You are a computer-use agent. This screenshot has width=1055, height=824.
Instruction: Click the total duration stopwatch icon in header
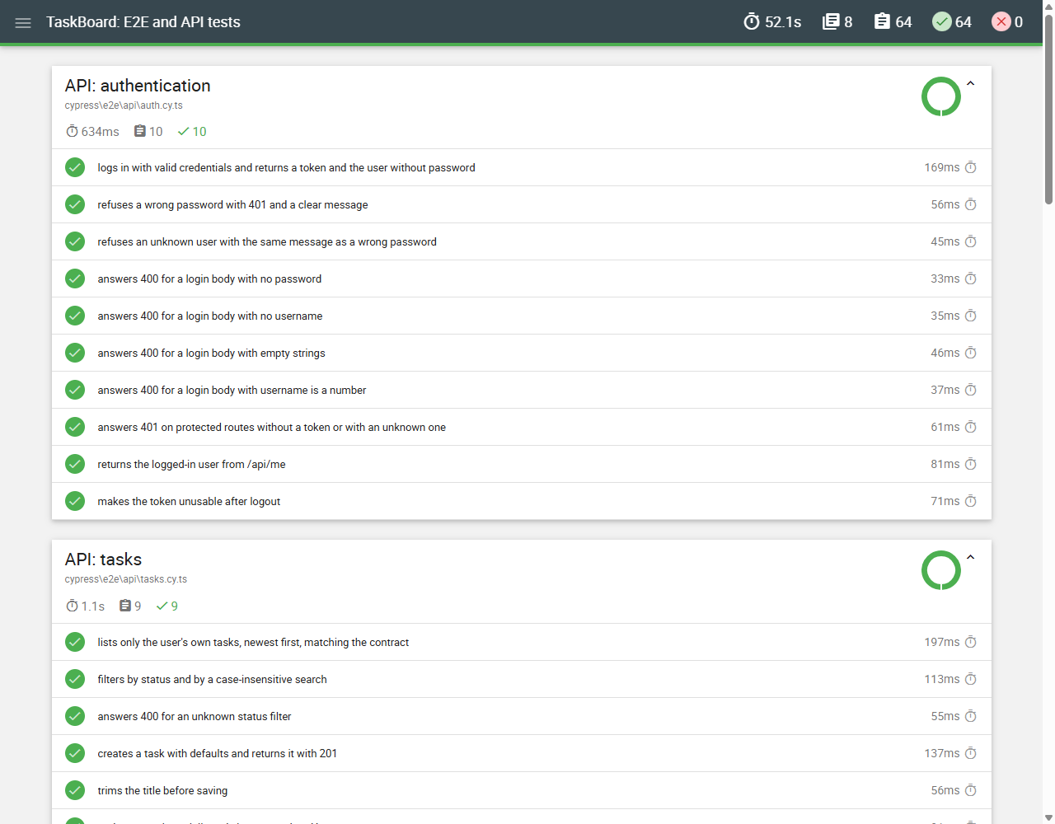click(x=752, y=21)
